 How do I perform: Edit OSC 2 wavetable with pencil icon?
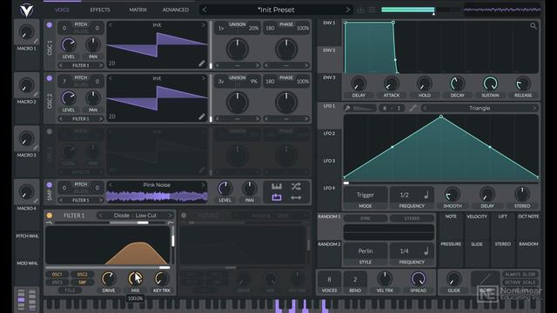(202, 117)
